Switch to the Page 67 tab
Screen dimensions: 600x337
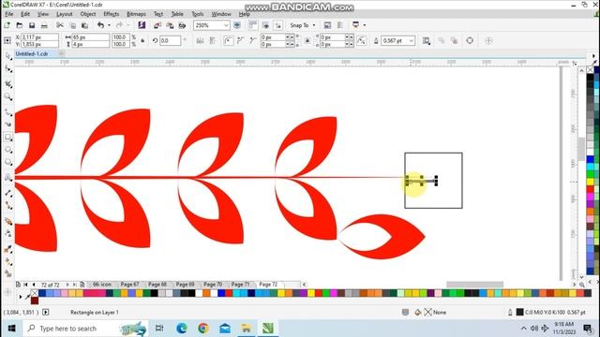130,285
